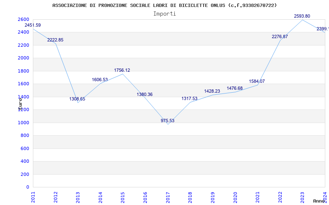The width and height of the screenshot is (329, 205).
Task: Click the 'Euro' y-axis label
Action: 20,103
